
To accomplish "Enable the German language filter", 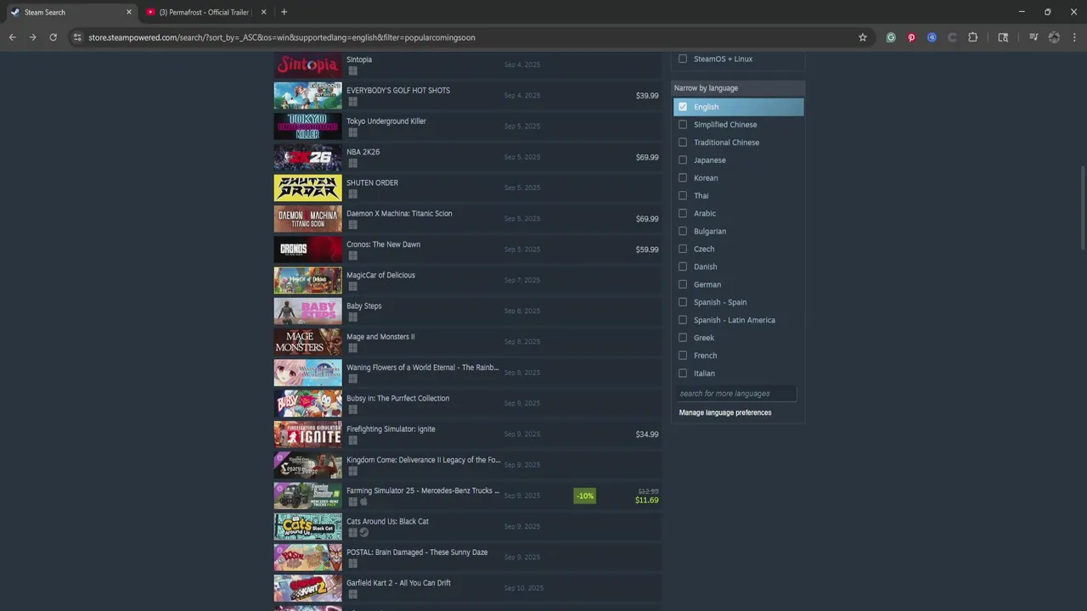I will (x=683, y=284).
